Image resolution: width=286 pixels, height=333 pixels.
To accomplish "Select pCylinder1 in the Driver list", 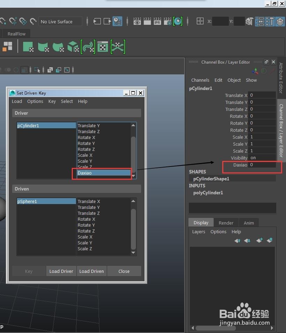I will pos(46,125).
